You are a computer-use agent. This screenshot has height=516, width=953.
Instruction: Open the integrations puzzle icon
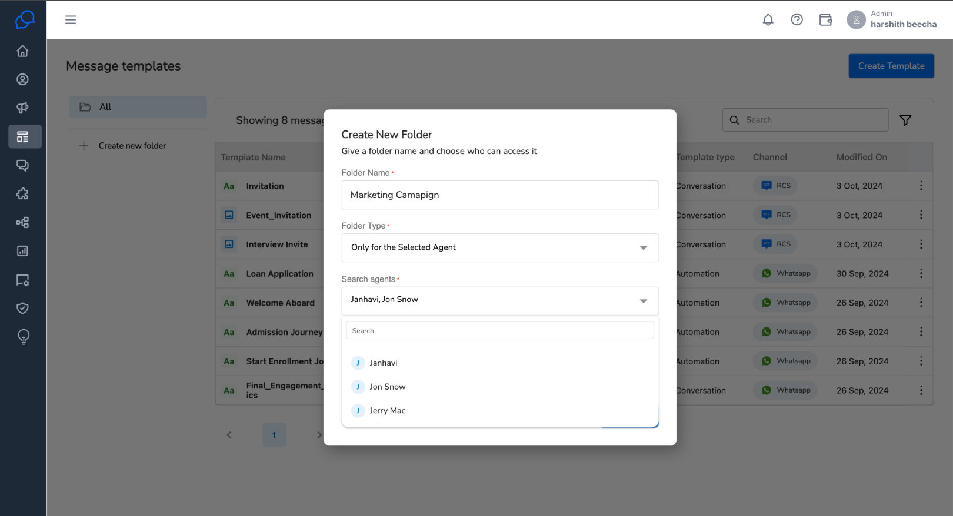coord(23,194)
